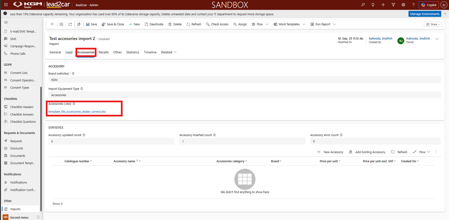This screenshot has width=449, height=220.
Task: Click the subgrid more commands ellipsis
Action: [x=436, y=152]
